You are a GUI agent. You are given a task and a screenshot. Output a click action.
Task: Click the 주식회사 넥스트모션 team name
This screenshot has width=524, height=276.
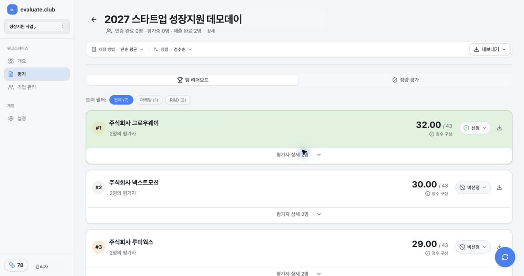click(134, 182)
